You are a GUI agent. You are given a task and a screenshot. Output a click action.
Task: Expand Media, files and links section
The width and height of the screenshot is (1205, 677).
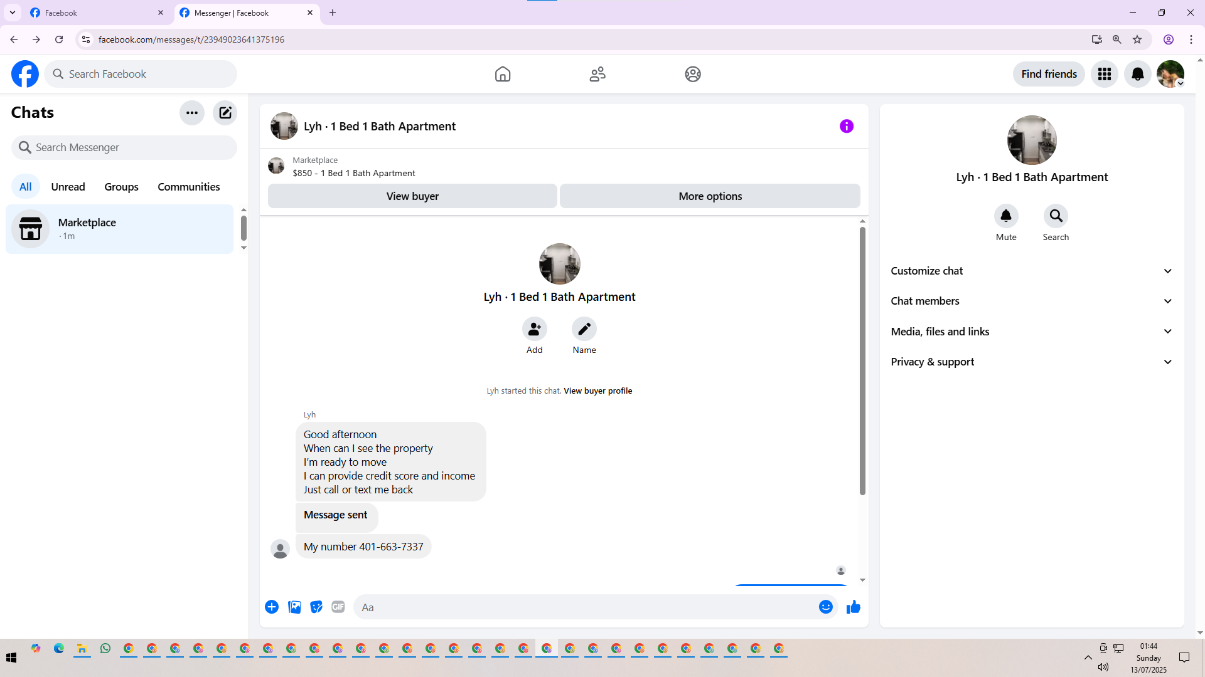click(1031, 332)
